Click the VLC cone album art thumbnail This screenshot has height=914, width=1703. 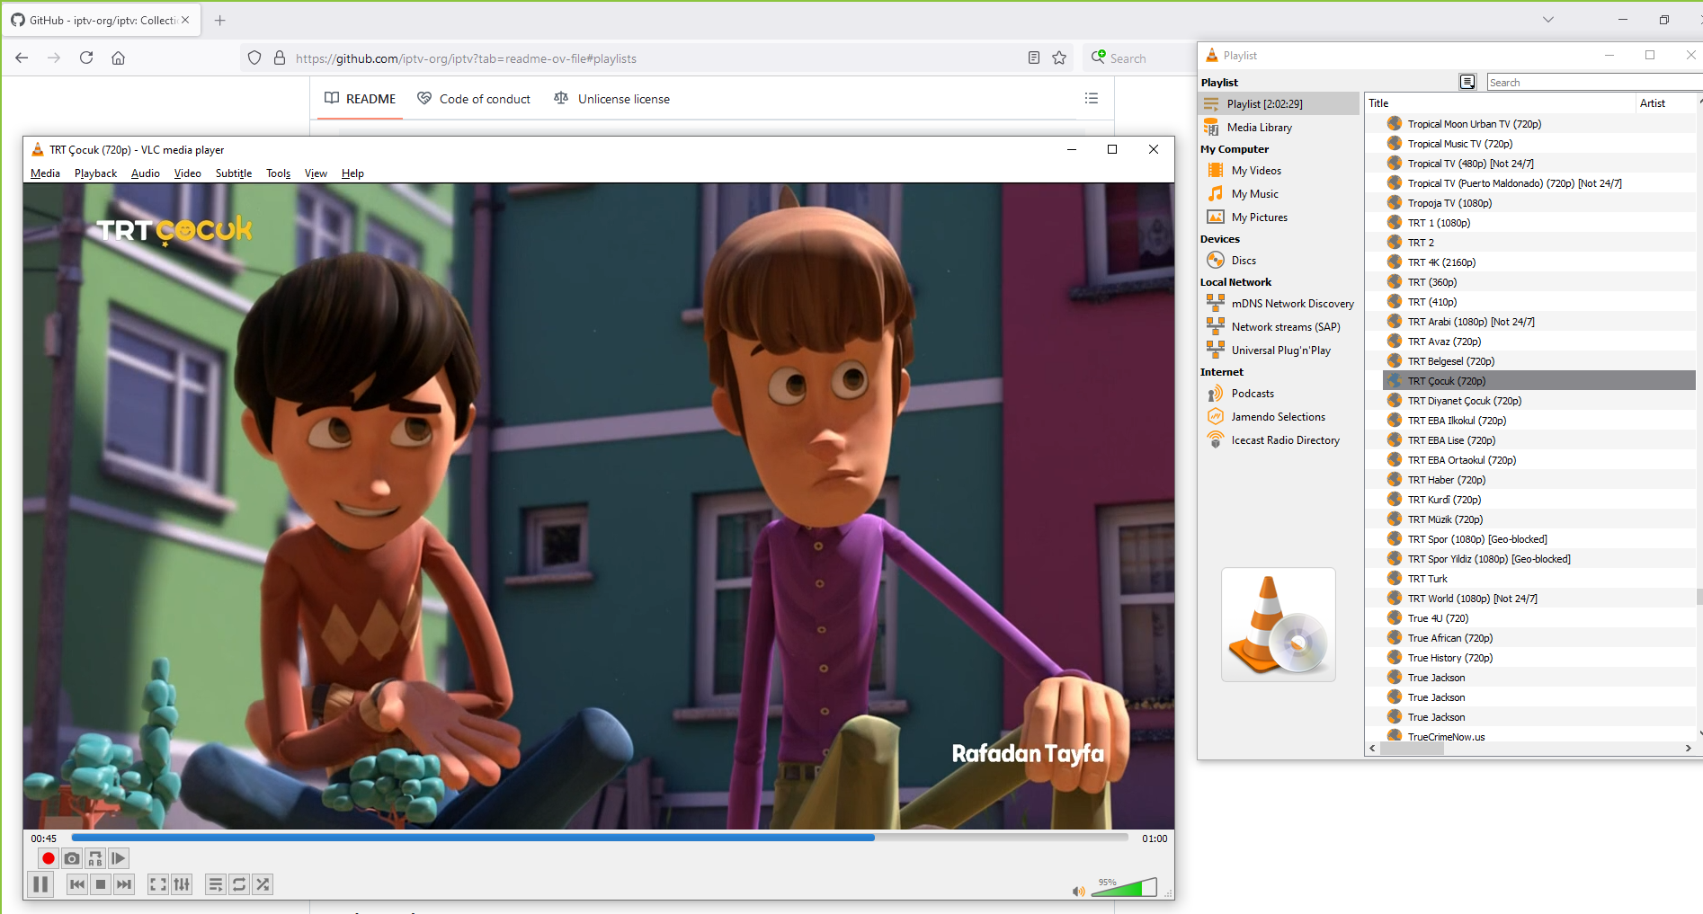pos(1278,625)
